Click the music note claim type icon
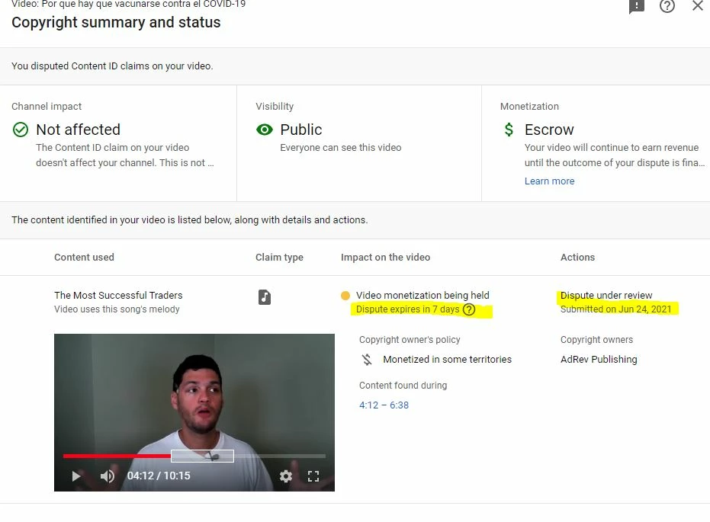Viewport: 710px width, 522px height. click(x=265, y=297)
